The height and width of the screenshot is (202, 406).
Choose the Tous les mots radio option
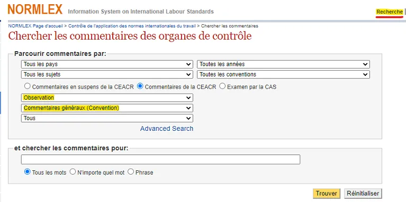27,172
